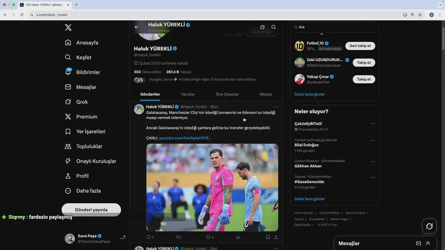
Task: Reload the page in Chrome
Action: click(22, 15)
